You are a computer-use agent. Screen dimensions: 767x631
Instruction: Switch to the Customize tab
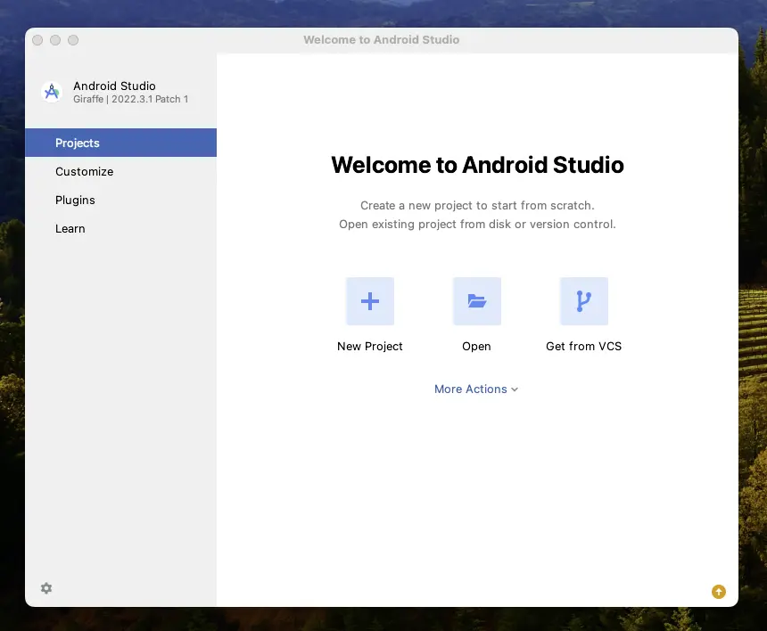120,171
